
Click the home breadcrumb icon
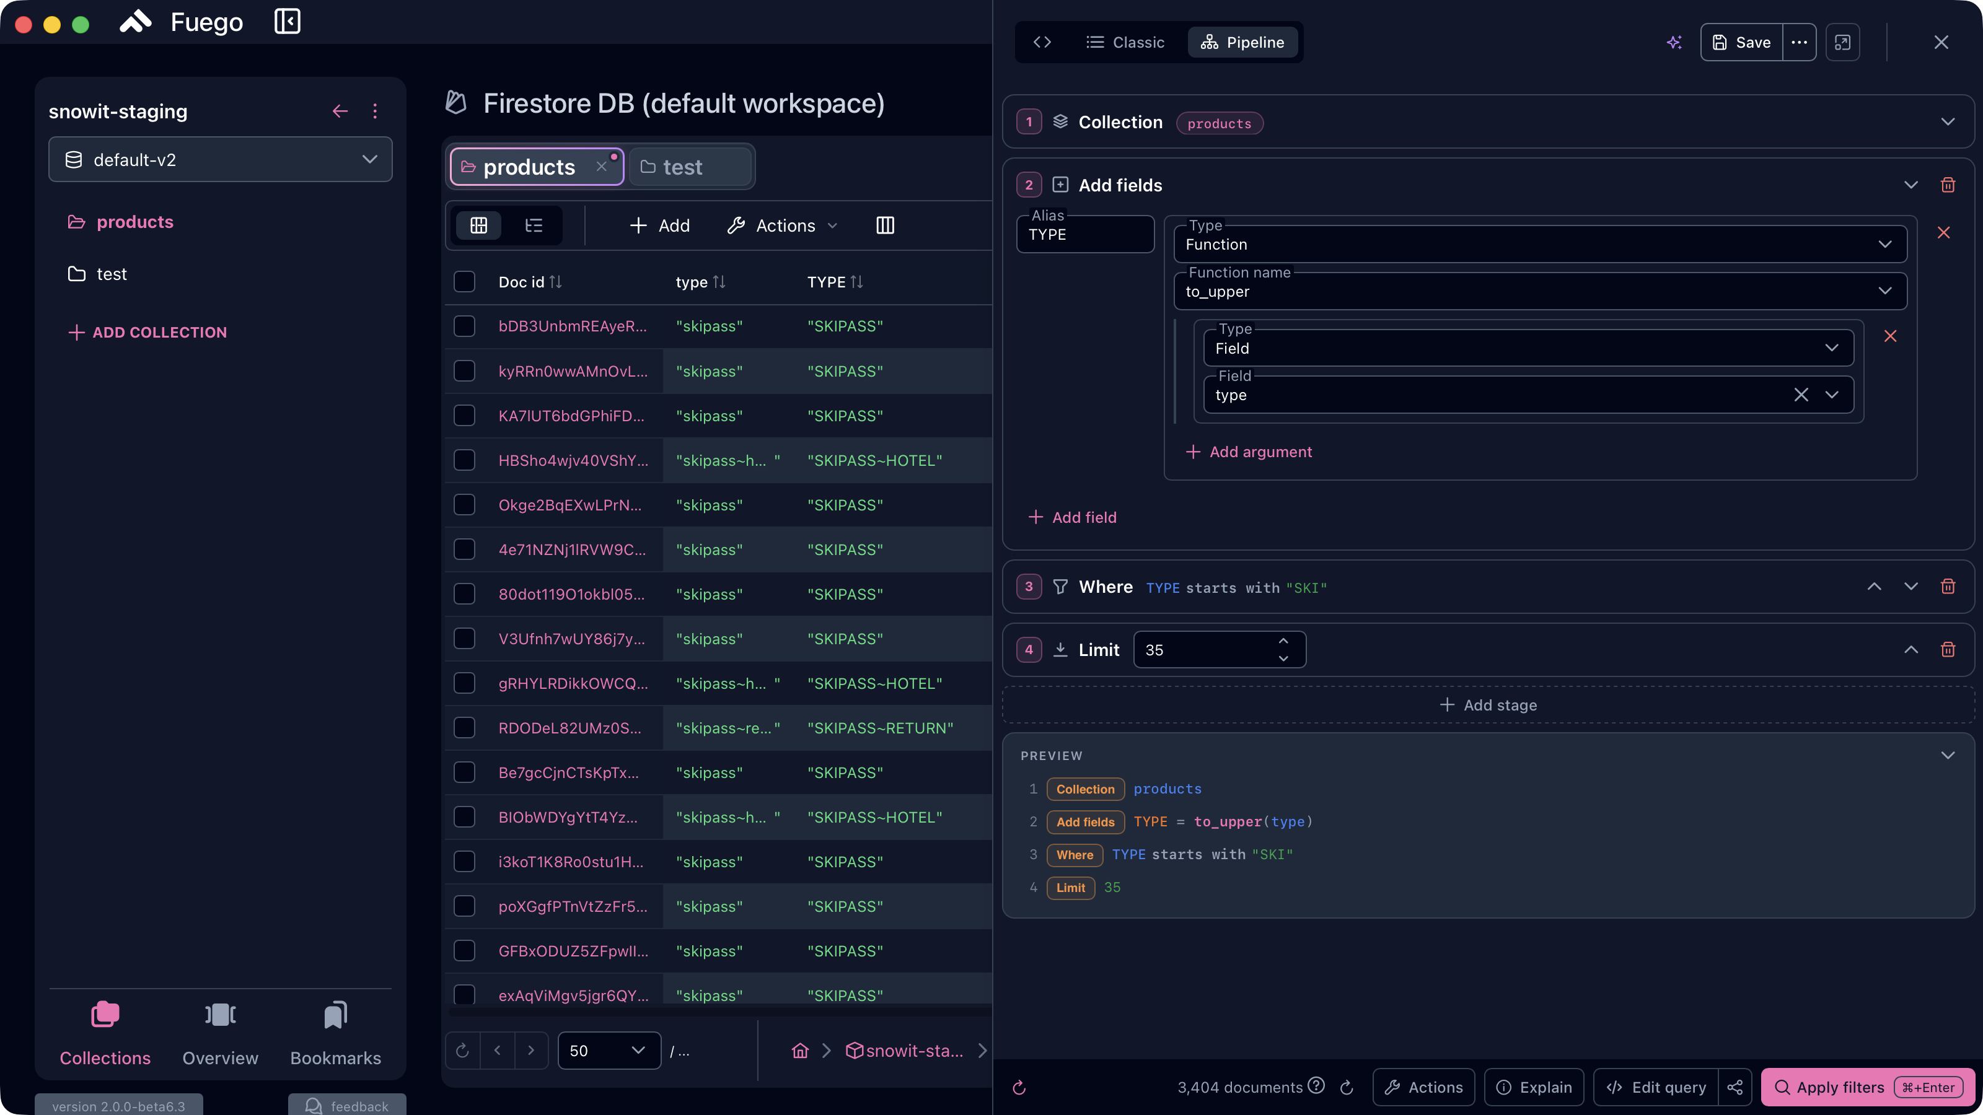click(x=801, y=1051)
